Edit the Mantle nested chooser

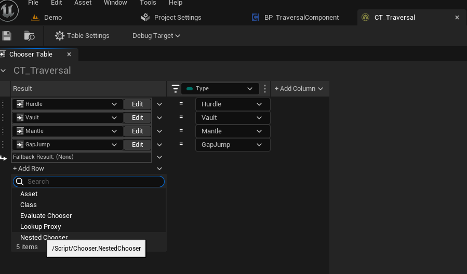(x=137, y=131)
